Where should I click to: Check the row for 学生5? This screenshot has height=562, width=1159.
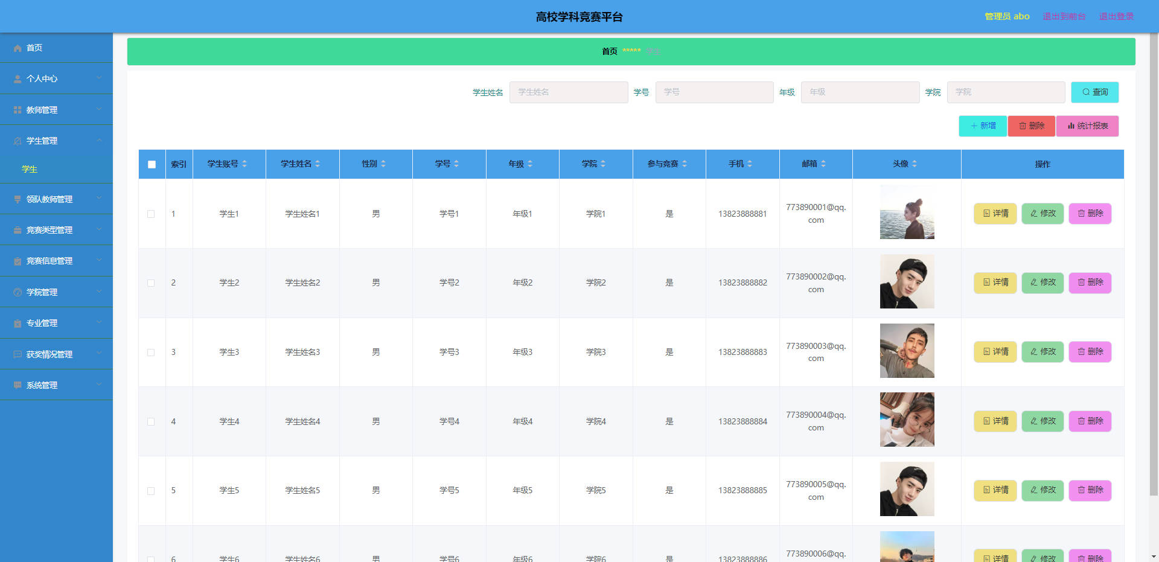[151, 491]
